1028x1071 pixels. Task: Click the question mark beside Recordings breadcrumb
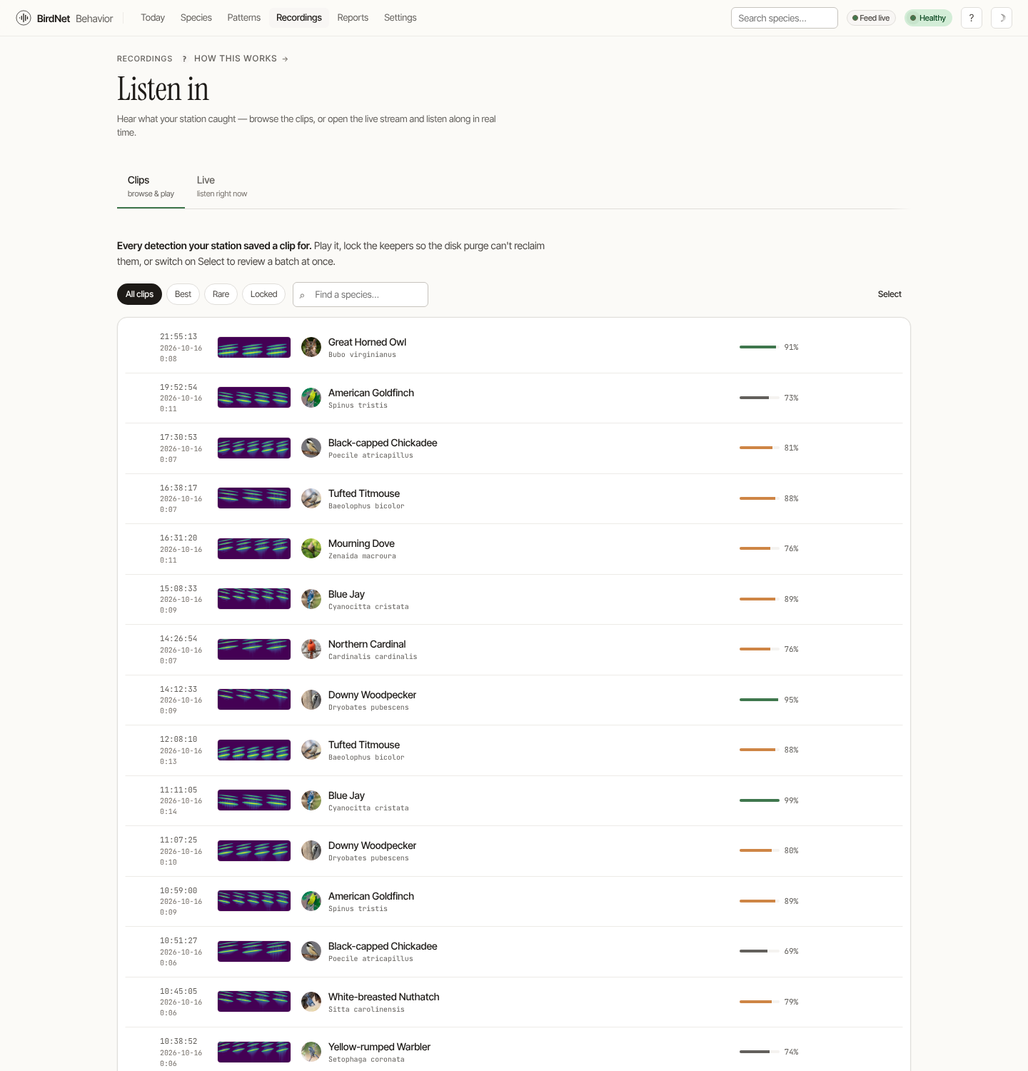point(184,59)
